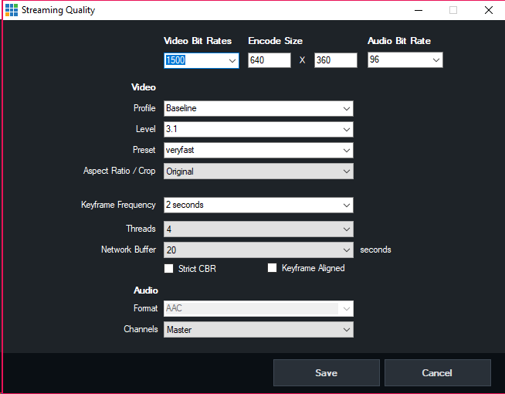Expand the Keyframe Frequency dropdown
505x394 pixels.
tap(259, 205)
